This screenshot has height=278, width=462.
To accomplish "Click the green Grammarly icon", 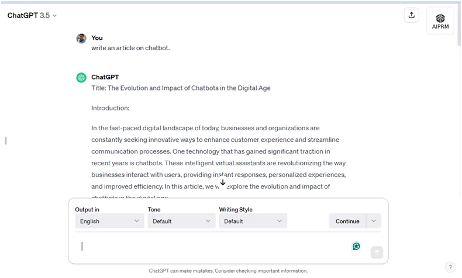I will coord(356,246).
